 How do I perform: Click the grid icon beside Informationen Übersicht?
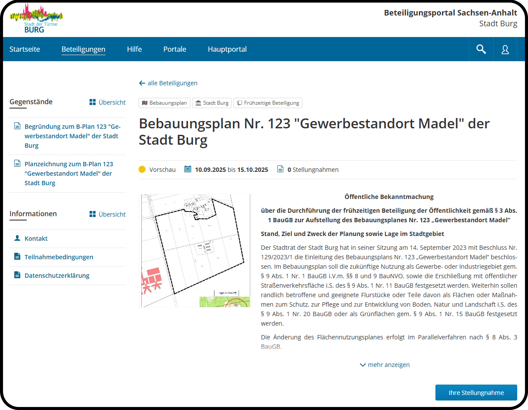pos(92,214)
